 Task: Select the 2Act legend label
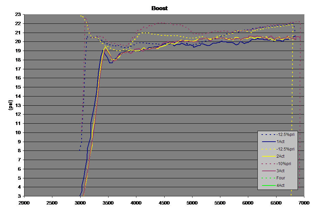(x=281, y=156)
